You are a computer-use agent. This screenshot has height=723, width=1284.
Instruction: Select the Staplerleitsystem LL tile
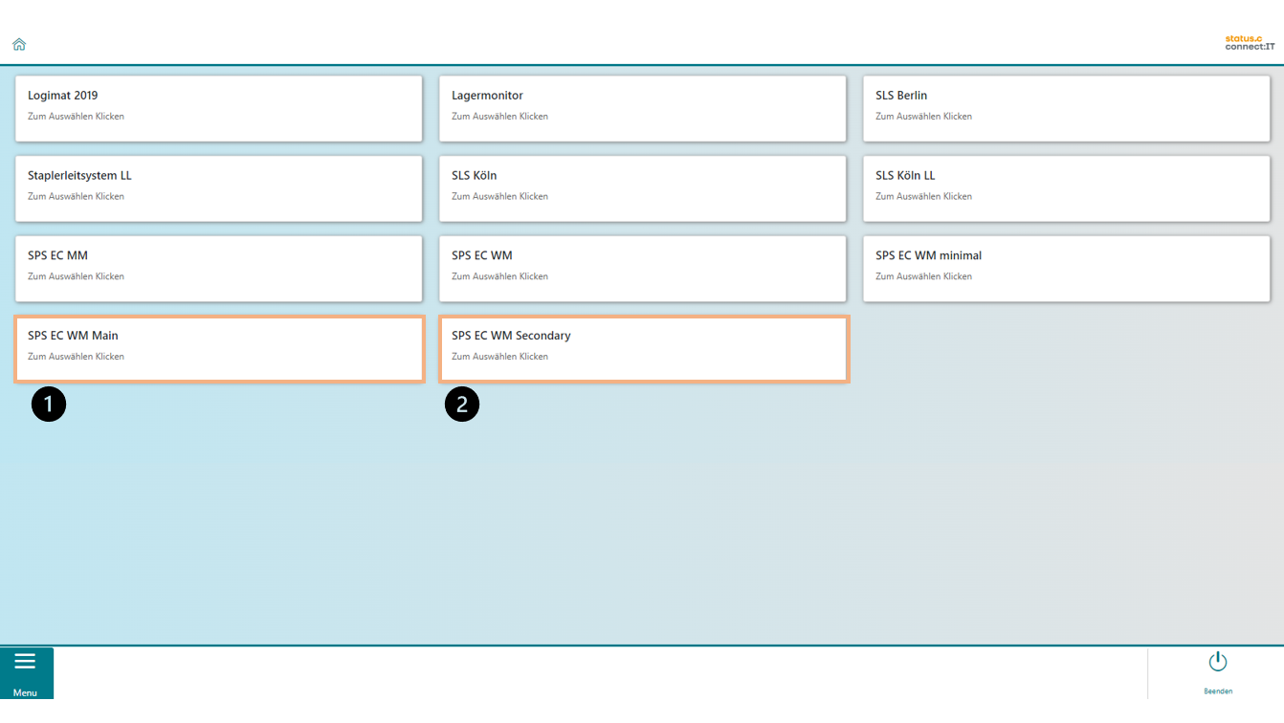218,188
